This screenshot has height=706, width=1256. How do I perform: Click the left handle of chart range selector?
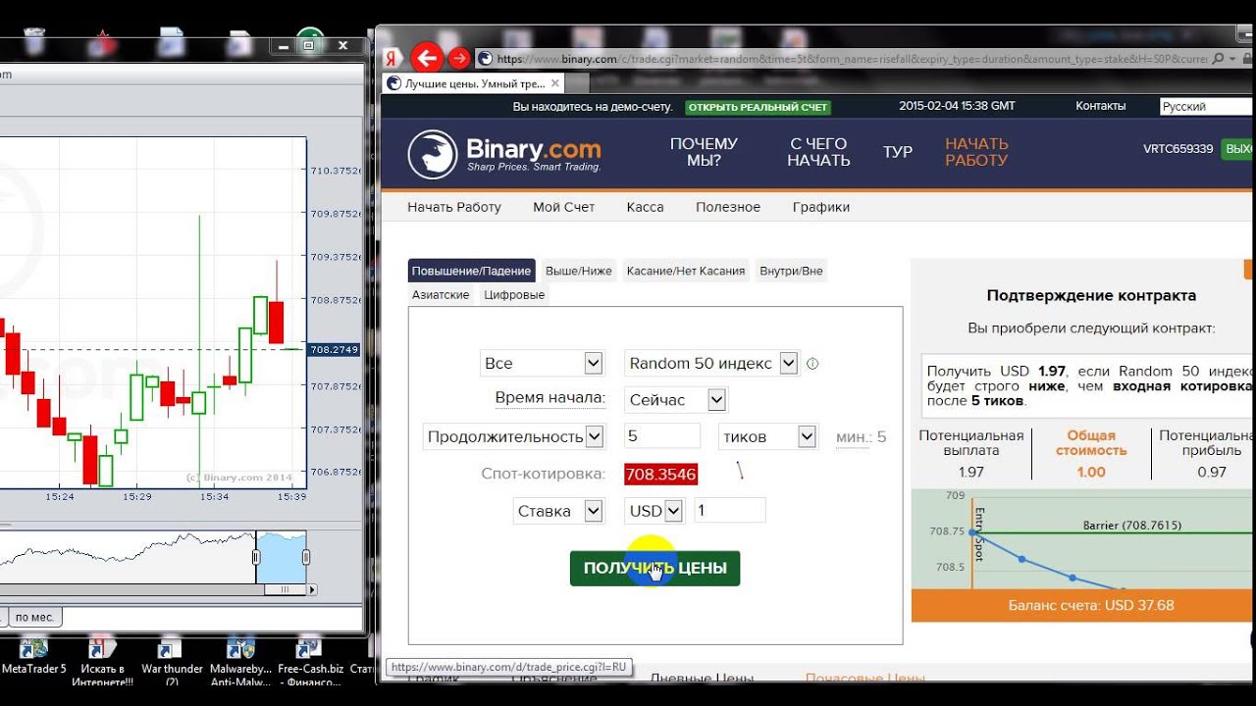(x=256, y=557)
